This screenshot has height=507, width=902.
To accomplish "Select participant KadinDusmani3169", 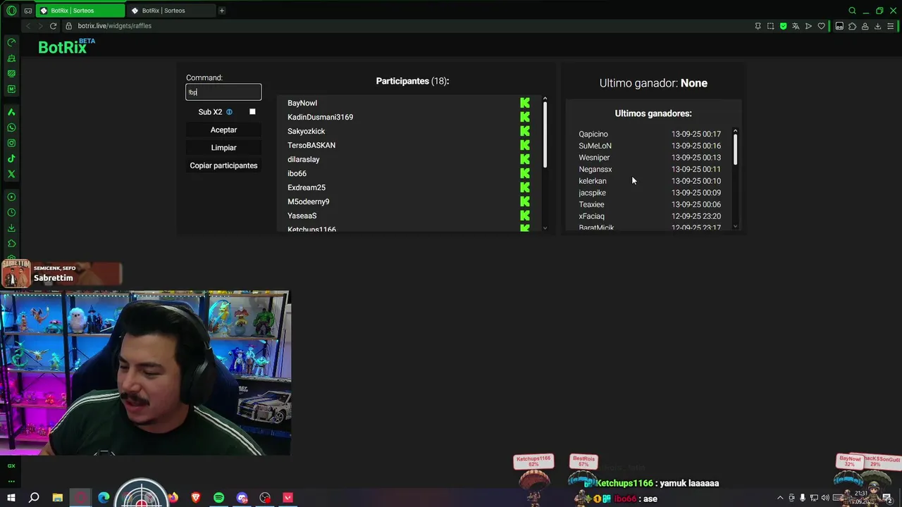I will click(x=320, y=117).
